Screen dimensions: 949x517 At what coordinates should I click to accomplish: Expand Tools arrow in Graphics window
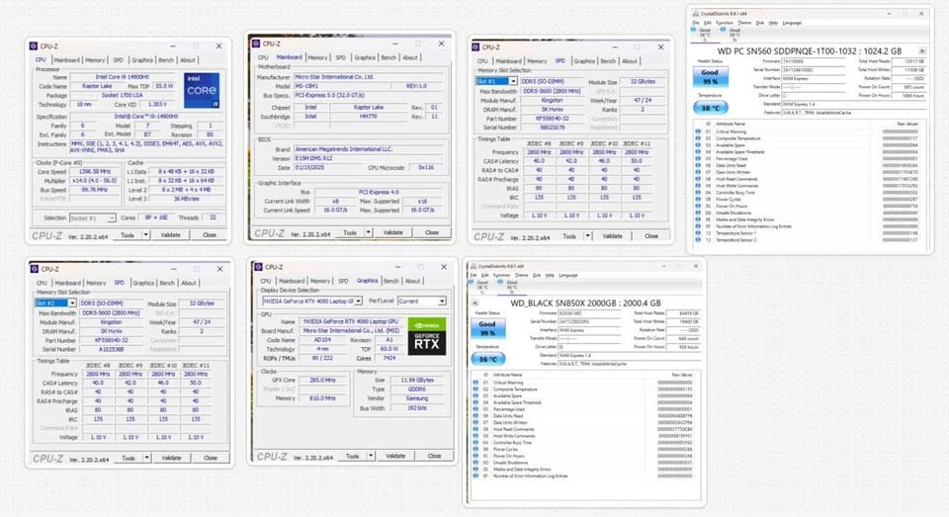(371, 456)
